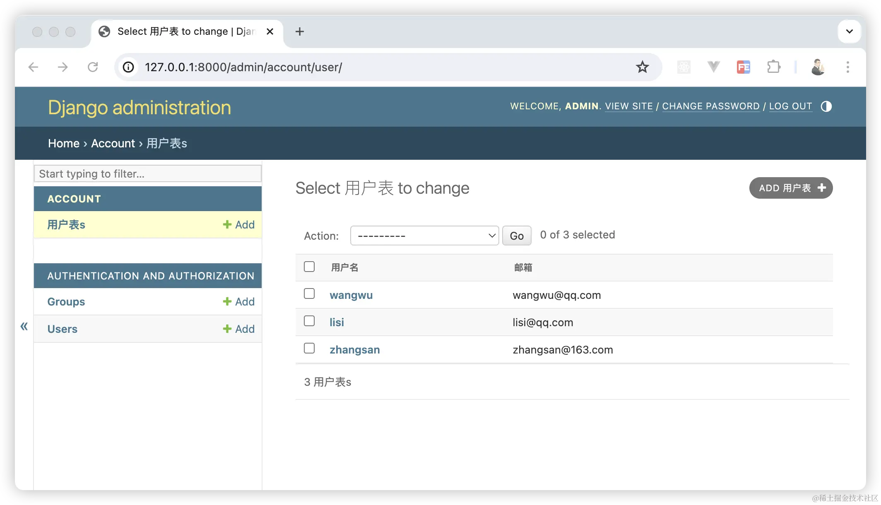Open Chrome three-dot menu
The image size is (881, 505).
coord(847,67)
